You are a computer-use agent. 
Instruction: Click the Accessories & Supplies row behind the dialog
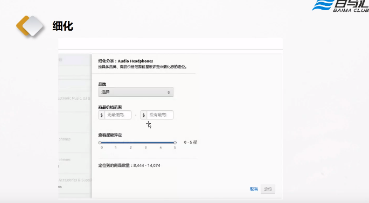pyautogui.click(x=75, y=180)
